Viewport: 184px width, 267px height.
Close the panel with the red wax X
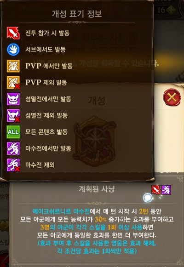click(172, 97)
